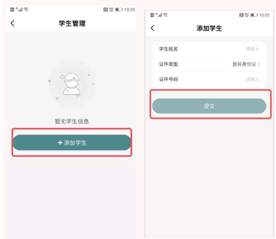The width and height of the screenshot is (276, 239).
Task: Tap the 暂无学生信息 empty-state text
Action: (72, 121)
